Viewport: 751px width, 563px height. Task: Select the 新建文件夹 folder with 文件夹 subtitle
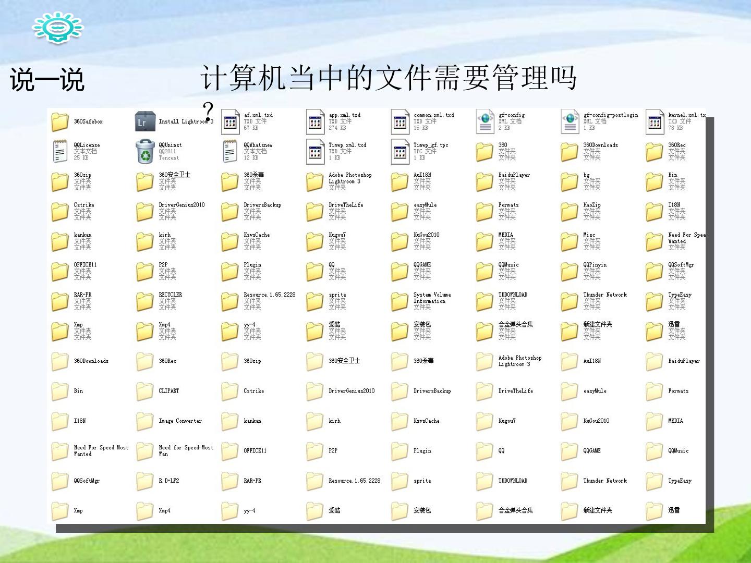[570, 331]
